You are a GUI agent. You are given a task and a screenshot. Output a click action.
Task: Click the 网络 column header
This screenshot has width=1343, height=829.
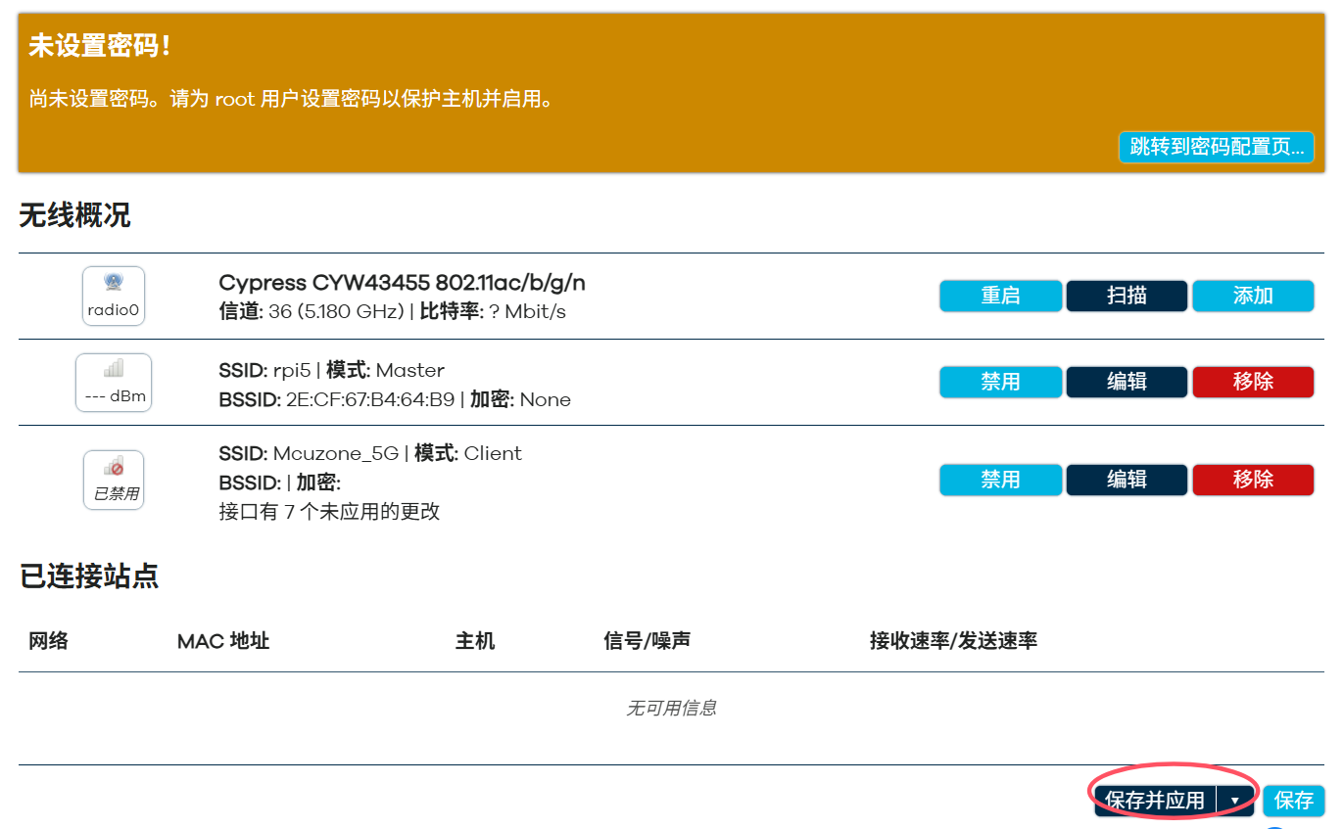49,641
